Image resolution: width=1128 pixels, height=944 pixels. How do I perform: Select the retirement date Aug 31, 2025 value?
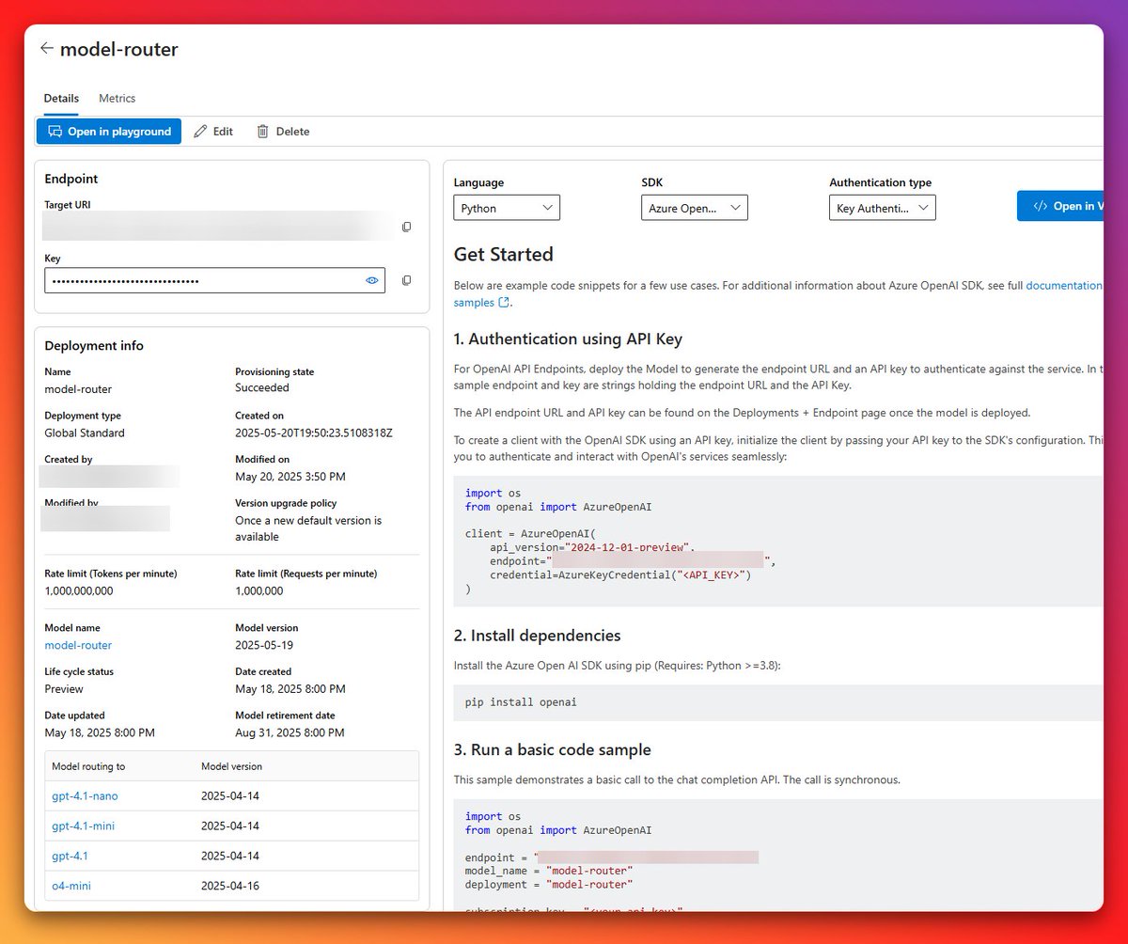pyautogui.click(x=290, y=732)
